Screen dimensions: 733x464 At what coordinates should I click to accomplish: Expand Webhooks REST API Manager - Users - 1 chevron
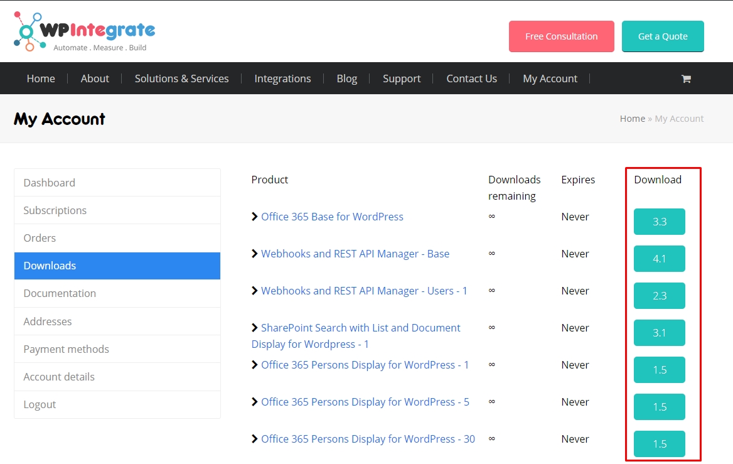coord(254,291)
